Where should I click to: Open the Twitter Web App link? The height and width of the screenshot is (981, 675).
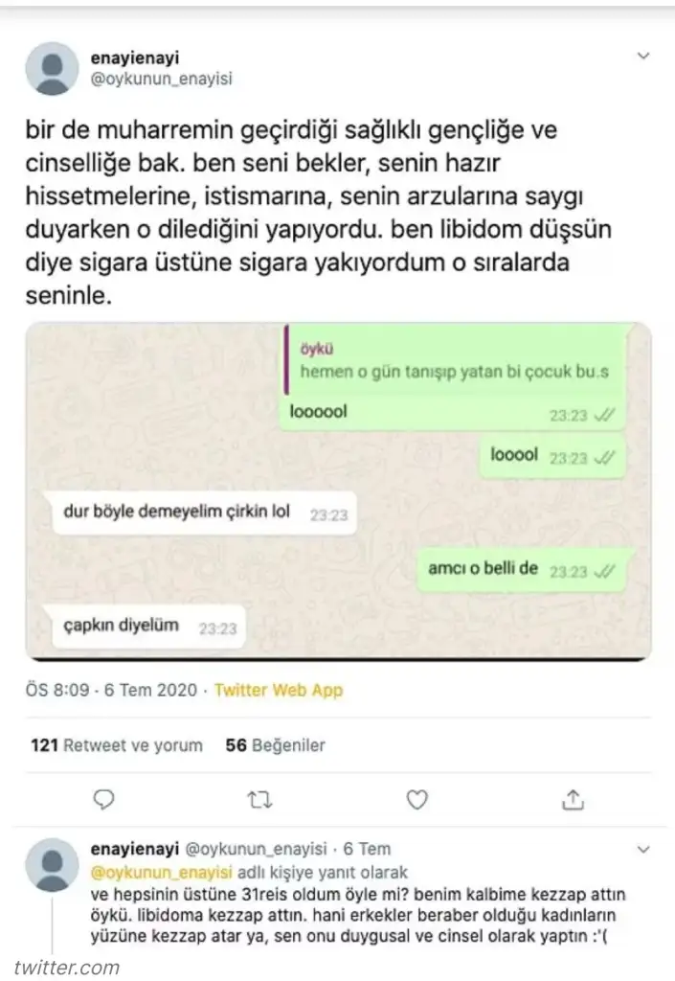pos(279,690)
